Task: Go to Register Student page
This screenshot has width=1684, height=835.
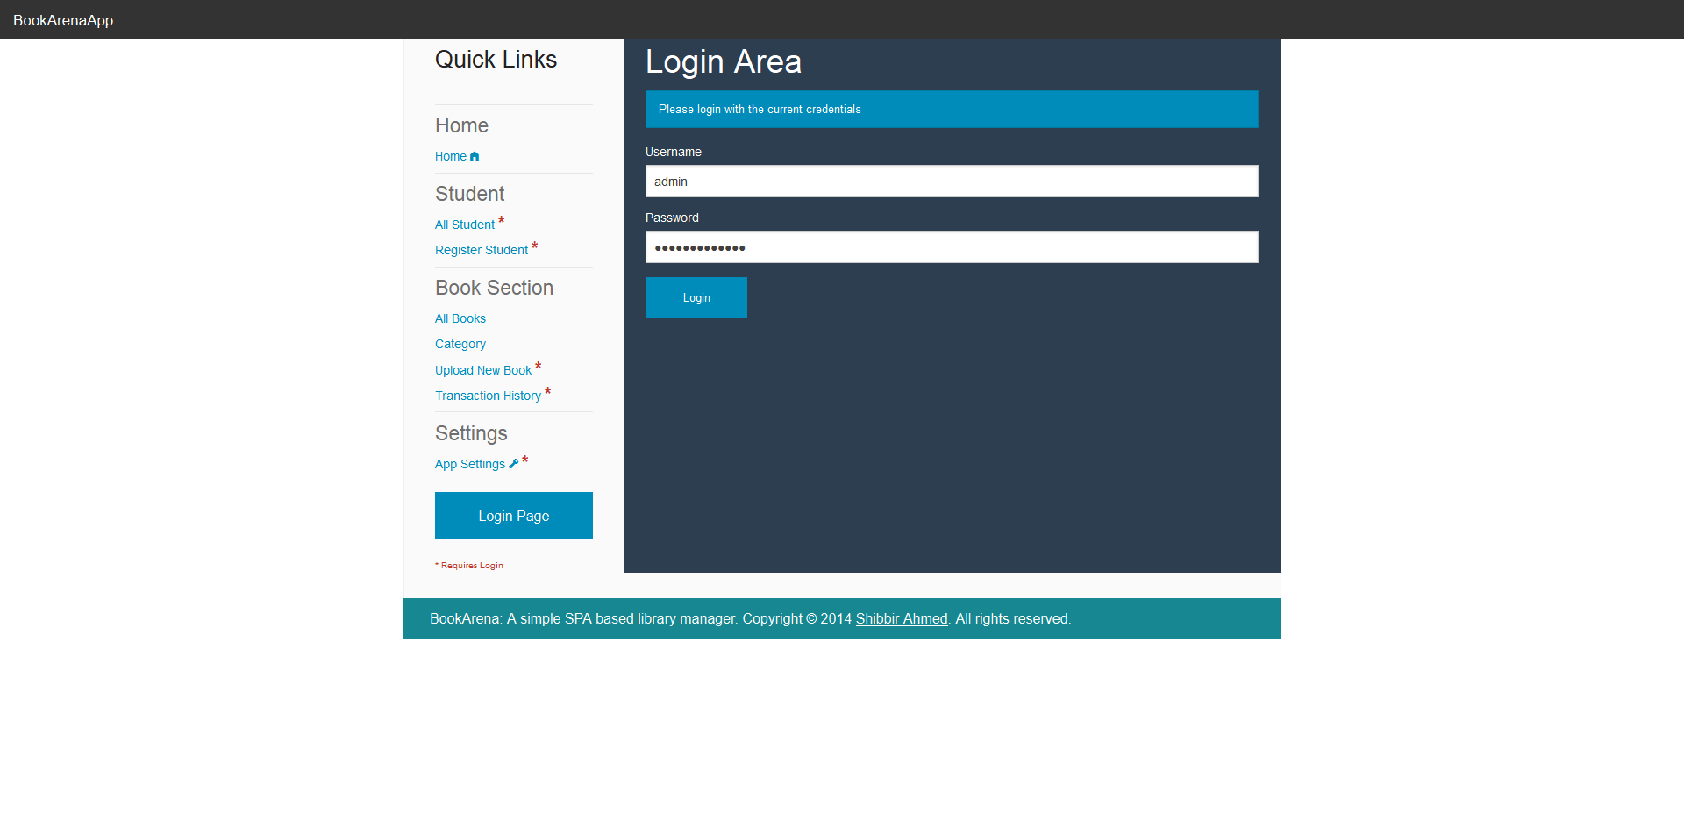Action: (x=481, y=251)
